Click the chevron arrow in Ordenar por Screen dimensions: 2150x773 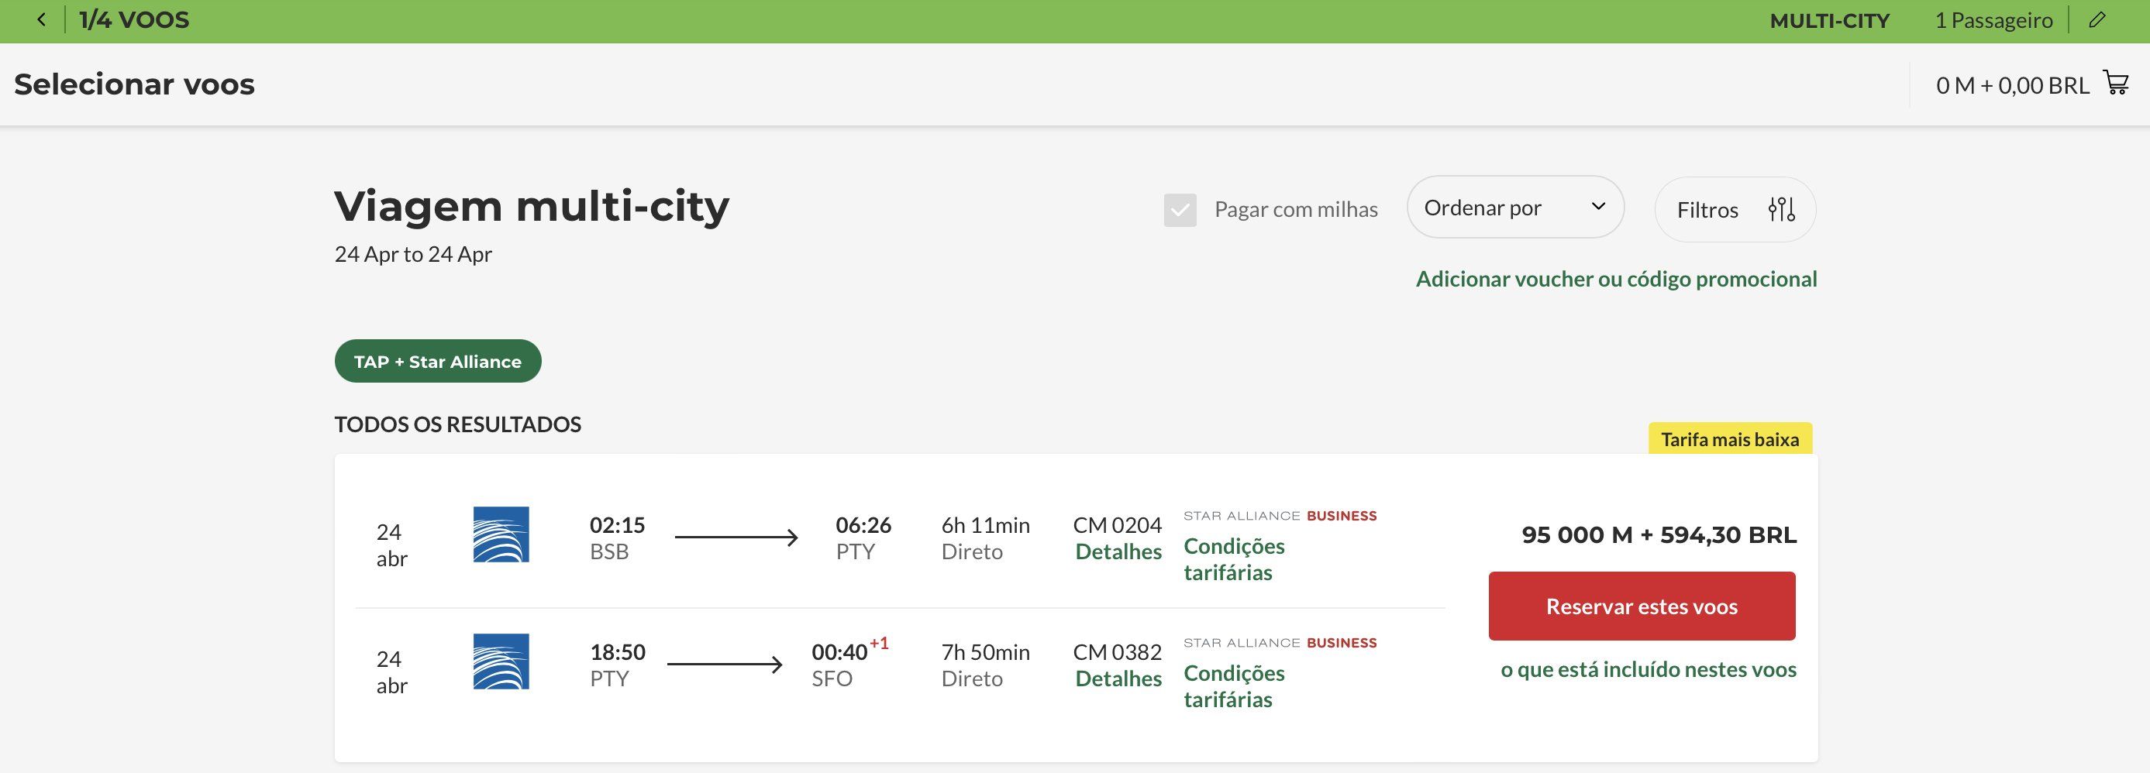tap(1598, 207)
